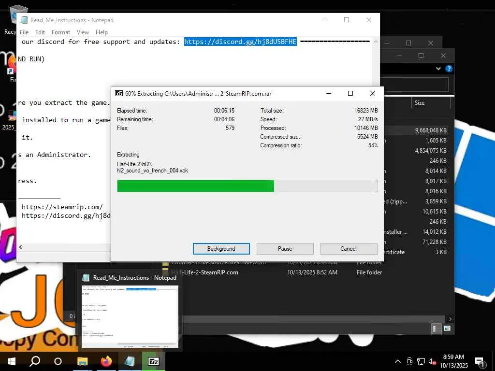Open Notepad File menu
The width and height of the screenshot is (495, 371).
point(24,32)
